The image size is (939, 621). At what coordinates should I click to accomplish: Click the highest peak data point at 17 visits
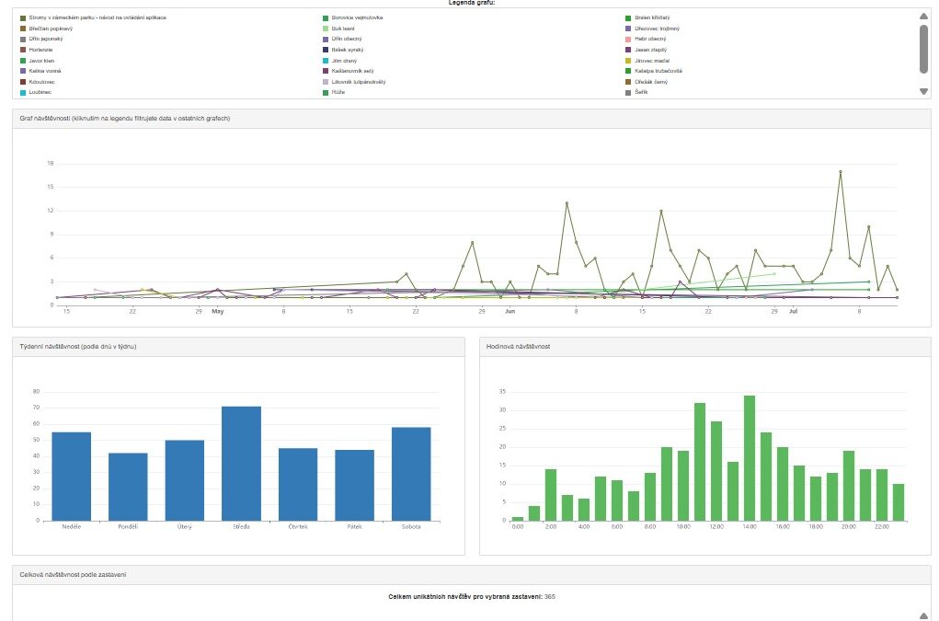(841, 172)
